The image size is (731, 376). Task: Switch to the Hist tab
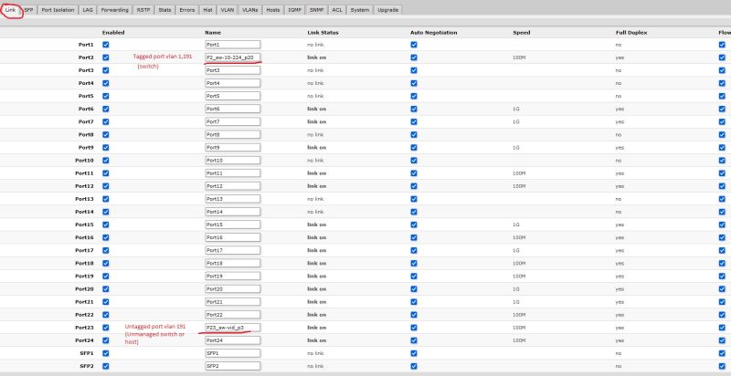coord(208,10)
